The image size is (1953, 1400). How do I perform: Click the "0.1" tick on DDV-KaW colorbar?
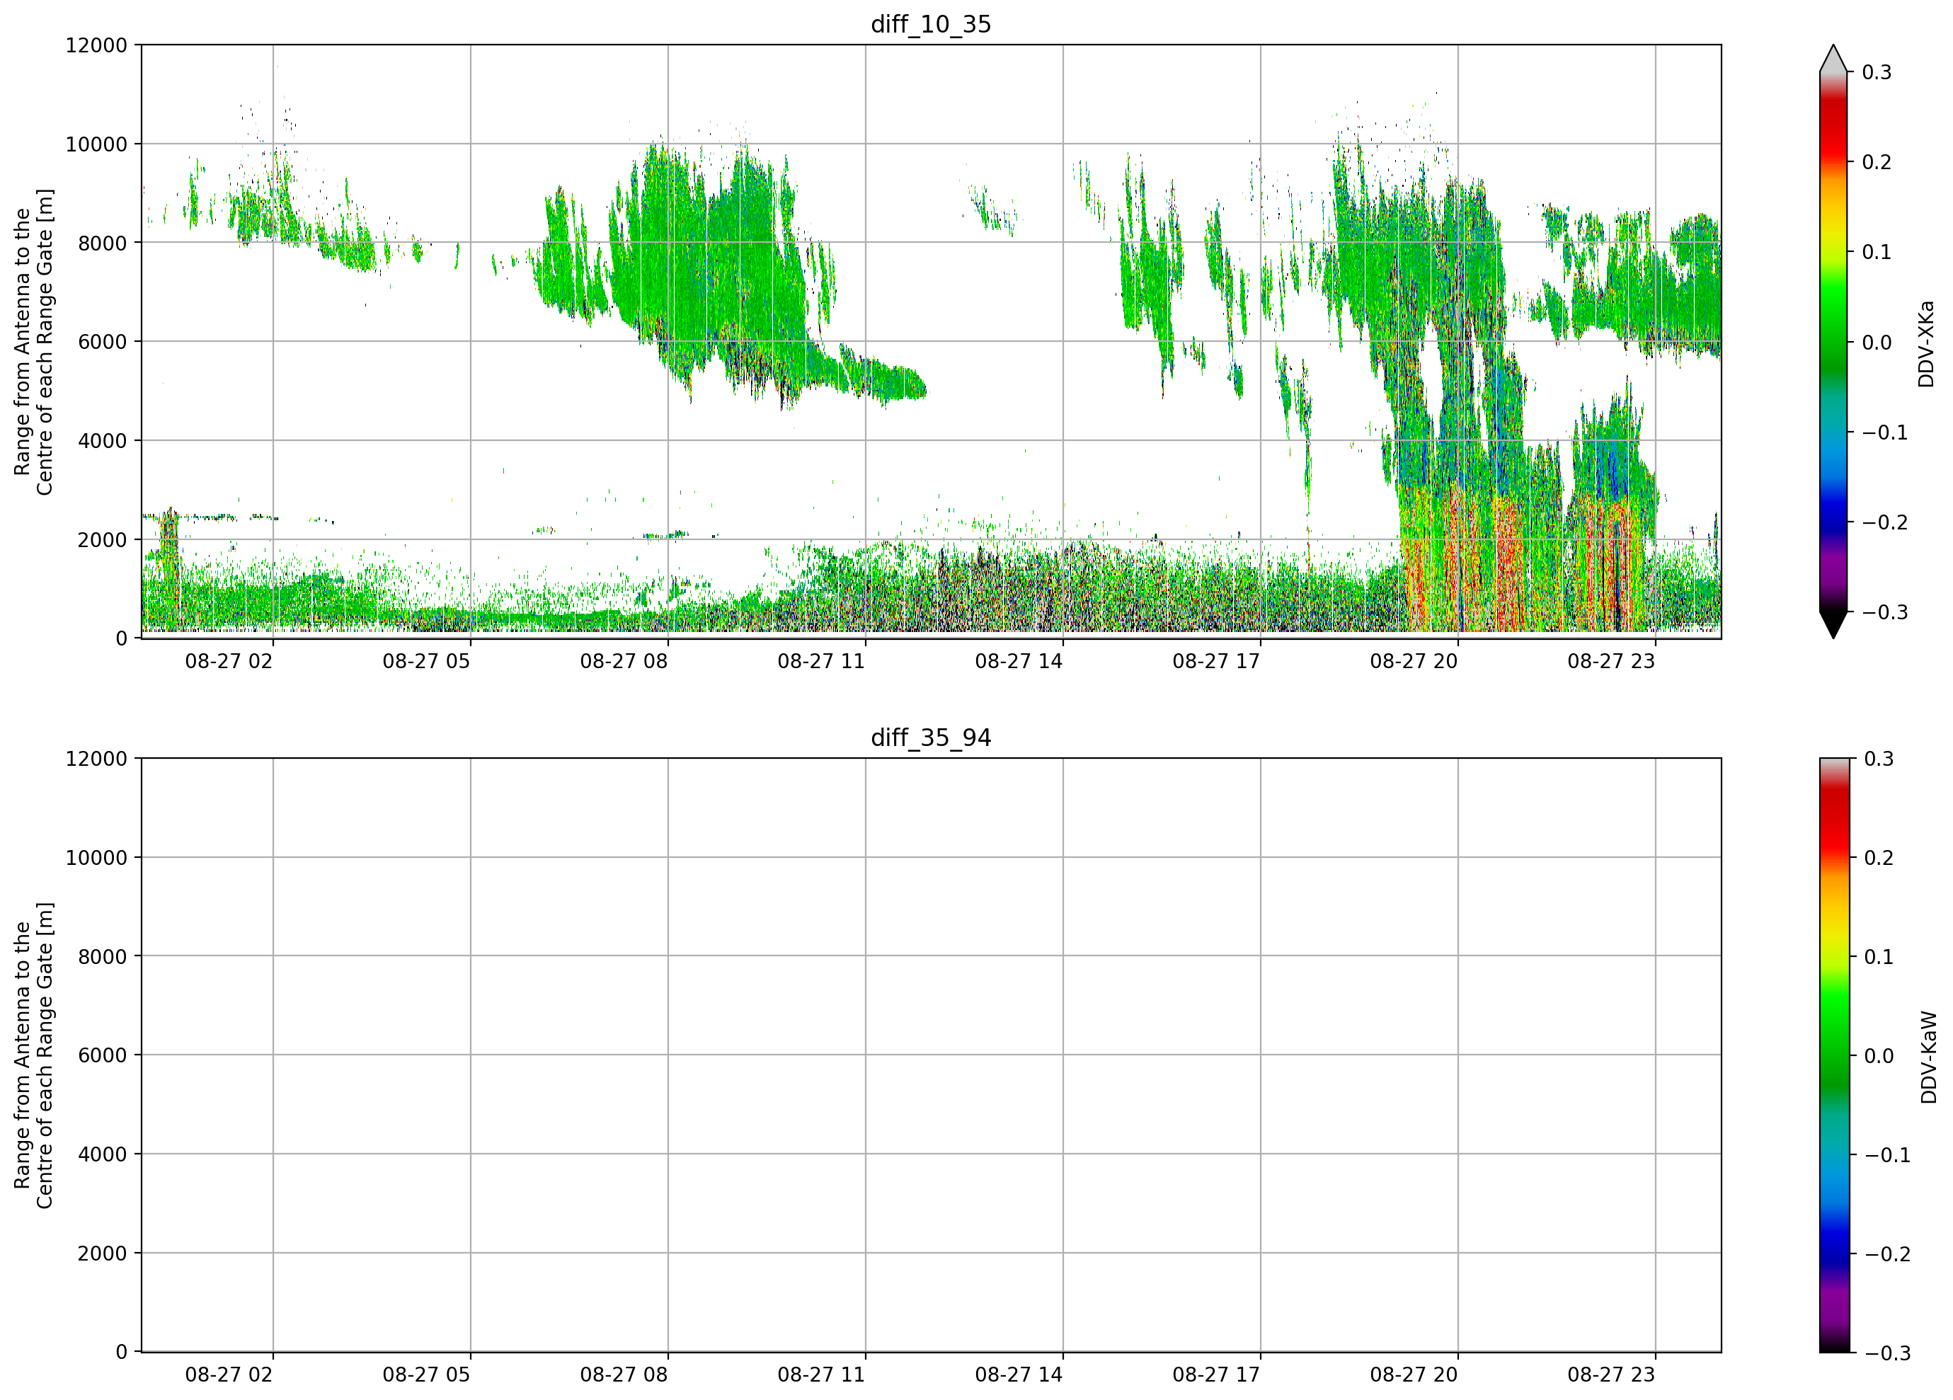tap(1879, 957)
